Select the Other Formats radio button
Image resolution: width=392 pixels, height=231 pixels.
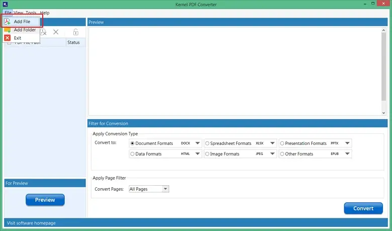tap(282, 154)
